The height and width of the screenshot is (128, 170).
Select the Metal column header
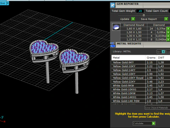pyautogui.click(x=128, y=58)
